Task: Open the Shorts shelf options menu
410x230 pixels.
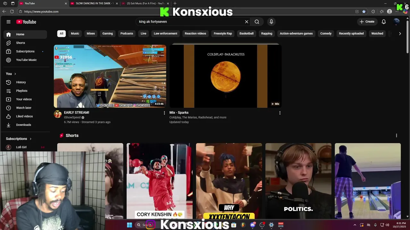Action: click(x=397, y=135)
